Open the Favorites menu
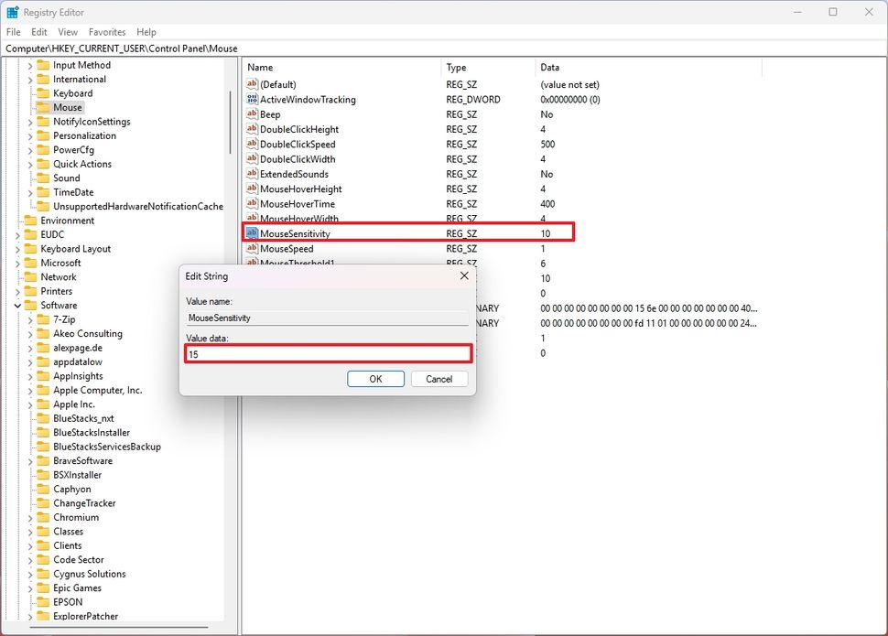Screen dimensions: 888x636 coord(107,31)
